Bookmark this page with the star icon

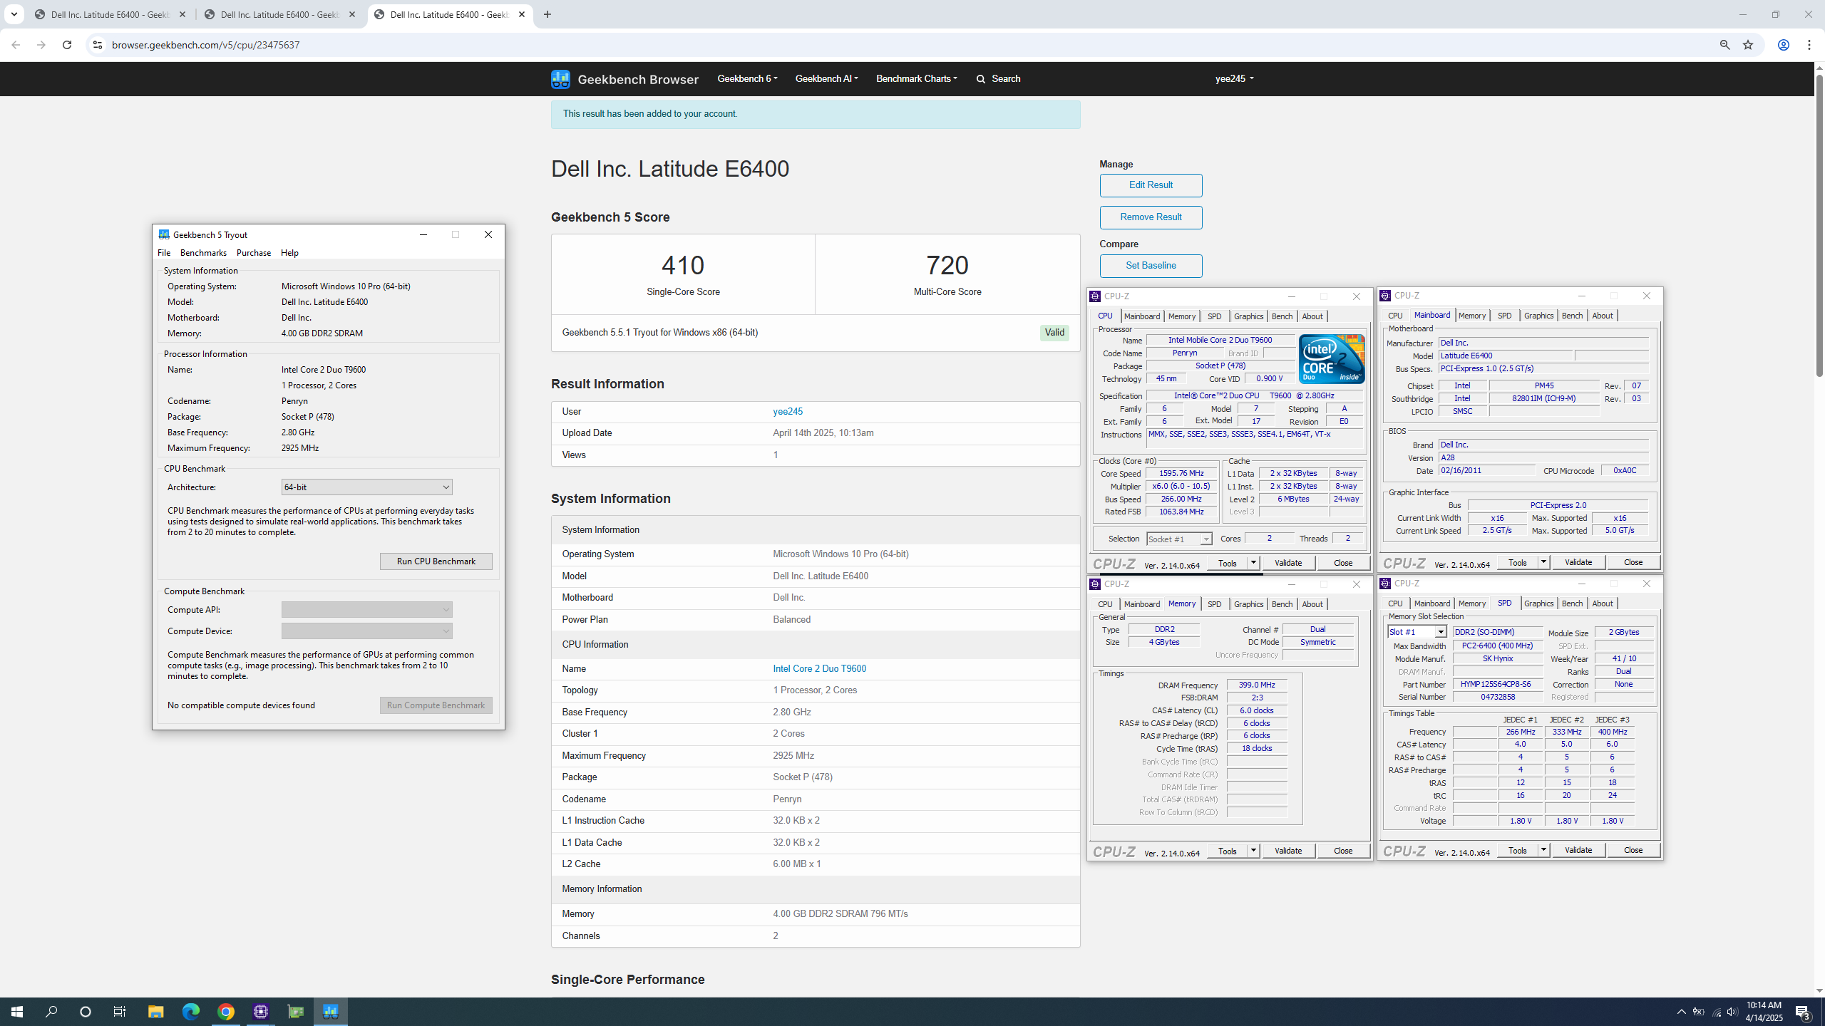click(1748, 45)
